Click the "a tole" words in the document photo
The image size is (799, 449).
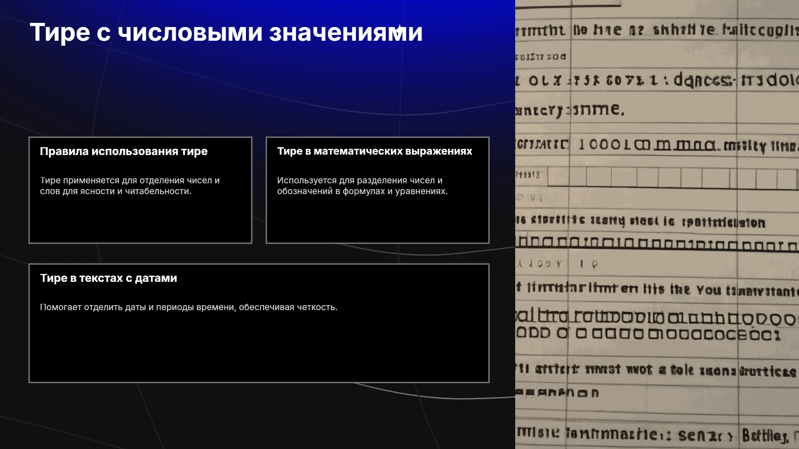pos(676,370)
